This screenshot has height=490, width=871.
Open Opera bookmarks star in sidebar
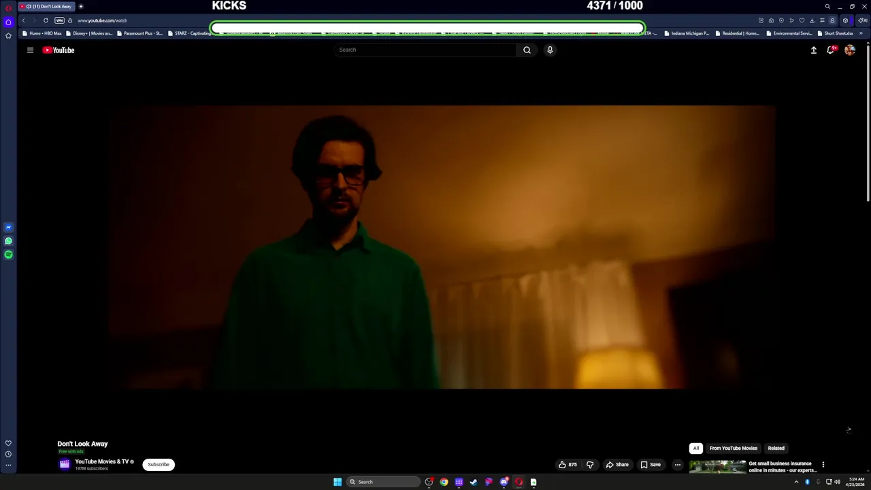point(8,35)
